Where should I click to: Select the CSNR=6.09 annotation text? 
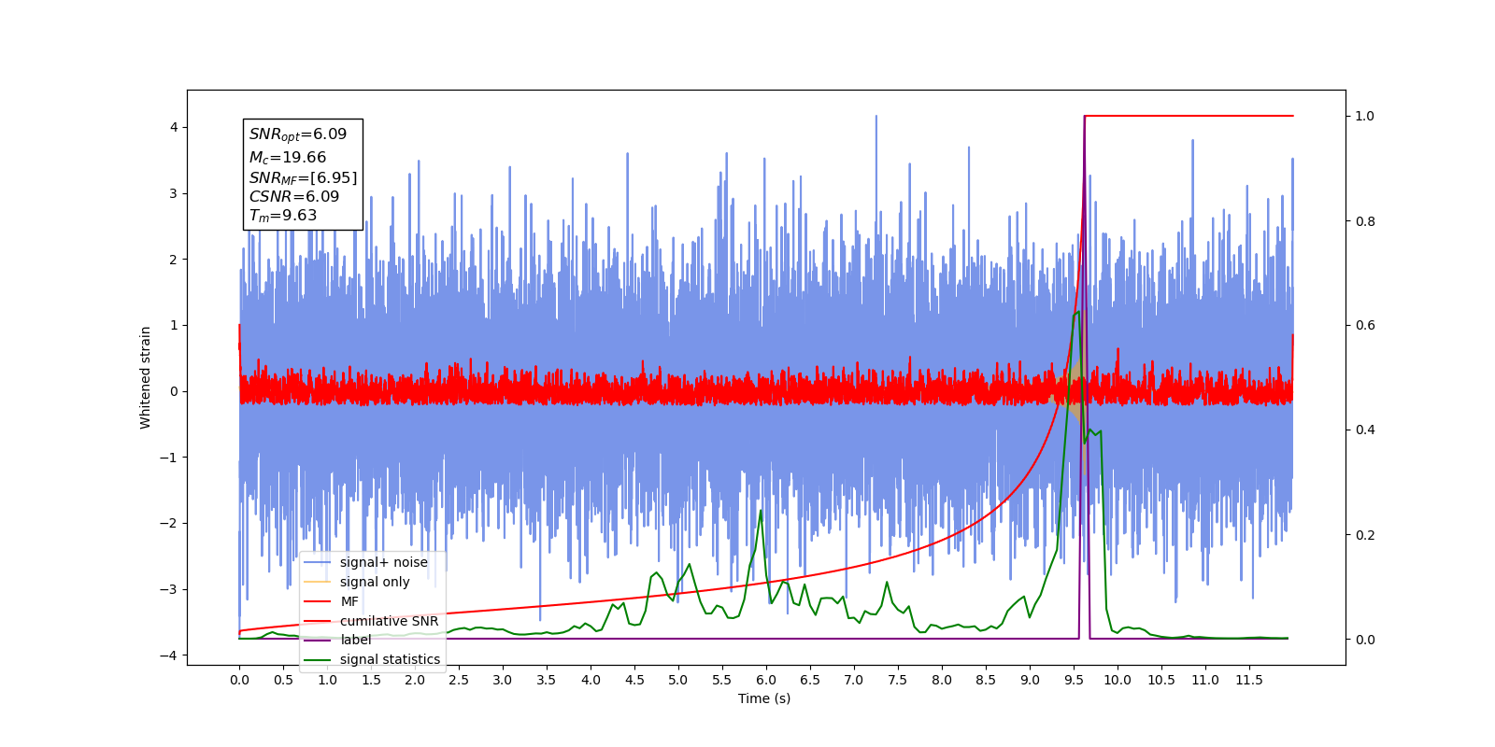click(x=294, y=196)
